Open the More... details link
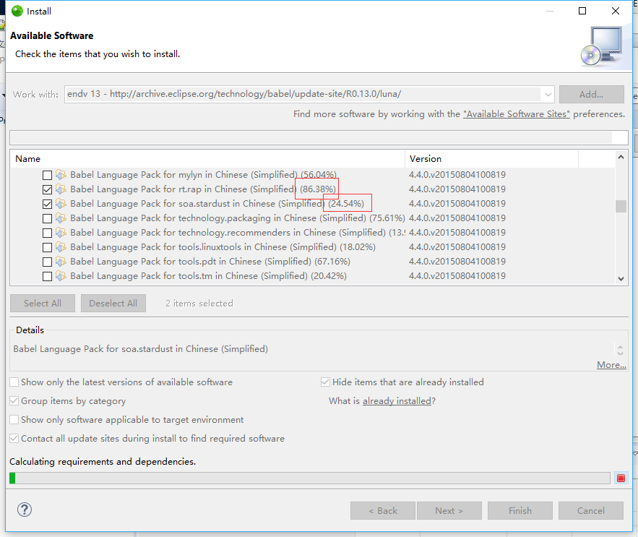This screenshot has width=638, height=537. 611,365
